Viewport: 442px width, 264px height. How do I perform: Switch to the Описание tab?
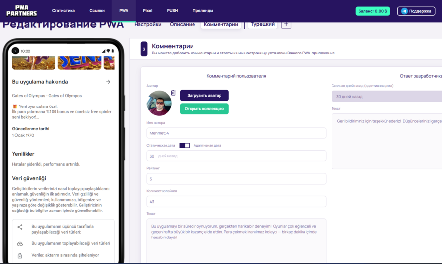182,24
